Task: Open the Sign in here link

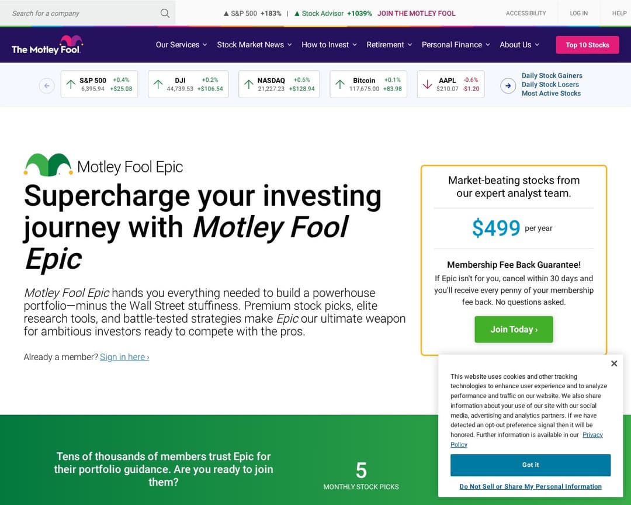Action: tap(124, 357)
